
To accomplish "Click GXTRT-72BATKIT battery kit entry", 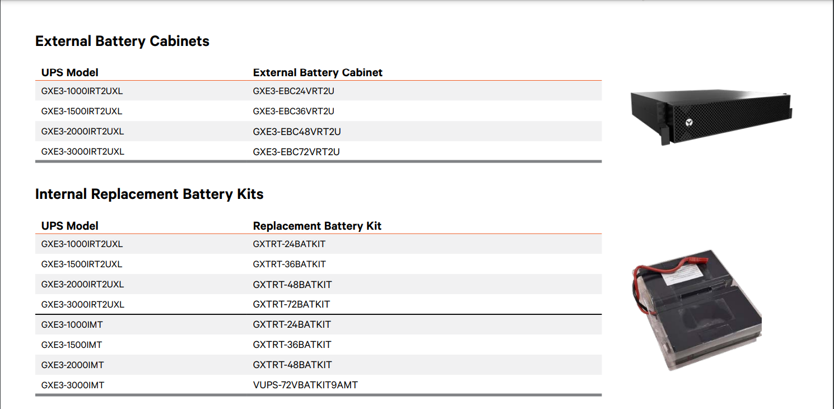I will tap(291, 304).
